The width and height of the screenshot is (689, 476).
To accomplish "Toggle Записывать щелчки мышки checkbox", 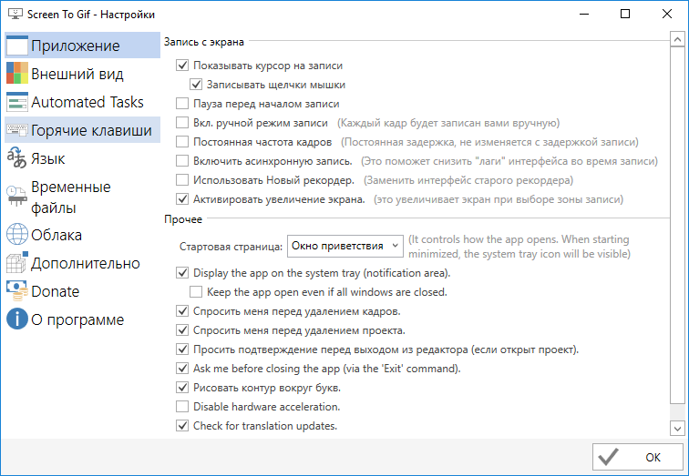I will 196,85.
